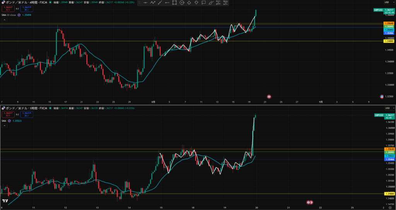Open USD currency dropdown on lower chart
The height and width of the screenshot is (210, 396).
389,108
